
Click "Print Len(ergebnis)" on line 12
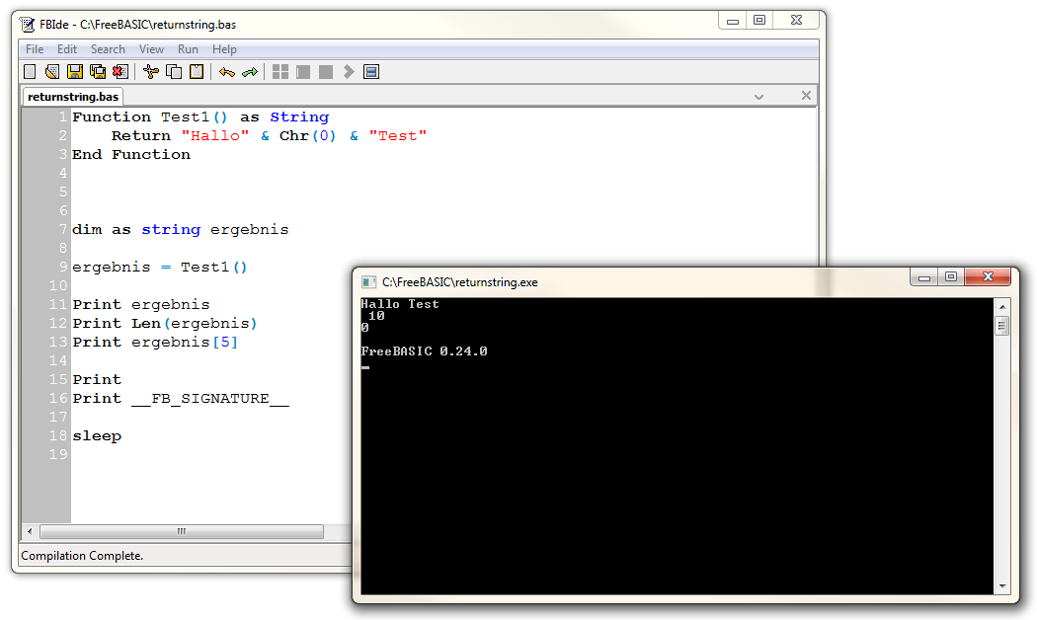pyautogui.click(x=165, y=324)
